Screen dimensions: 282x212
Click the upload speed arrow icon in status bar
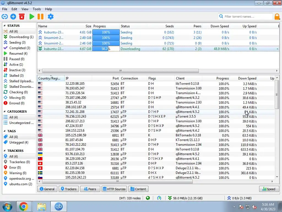[229, 198]
